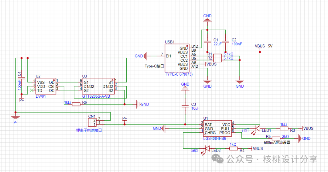Click the GND symbol above capacitor C3

185,89
